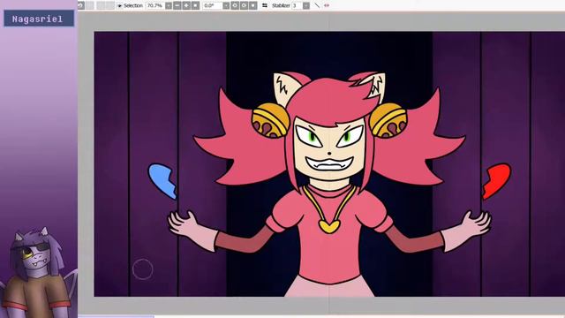Reset the canvas zoom with square button
The width and height of the screenshot is (565, 318).
(195, 6)
